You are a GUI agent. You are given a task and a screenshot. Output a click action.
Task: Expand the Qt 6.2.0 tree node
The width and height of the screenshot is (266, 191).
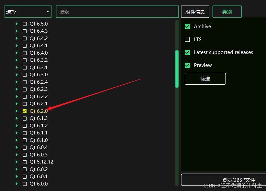17,111
